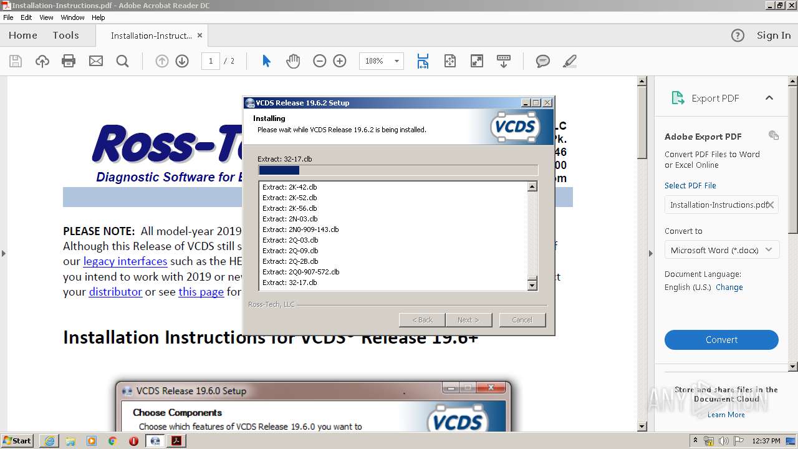Open the Convert to Microsoft Word dropdown

tap(721, 250)
